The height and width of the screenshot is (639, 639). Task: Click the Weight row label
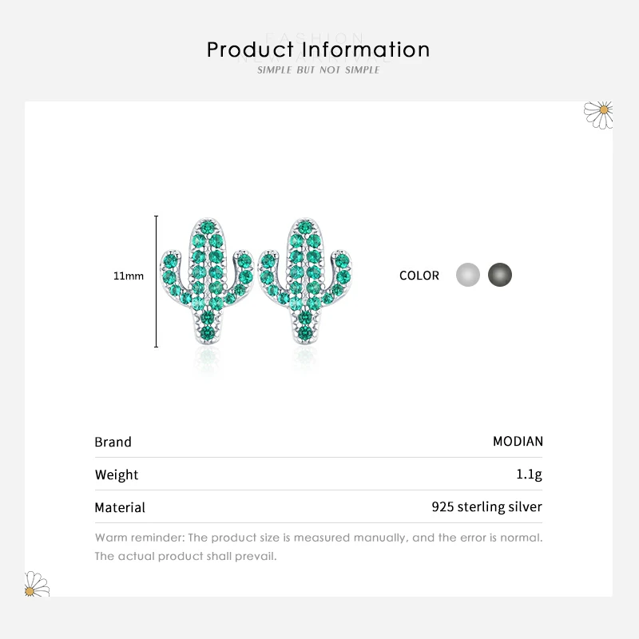coord(117,474)
